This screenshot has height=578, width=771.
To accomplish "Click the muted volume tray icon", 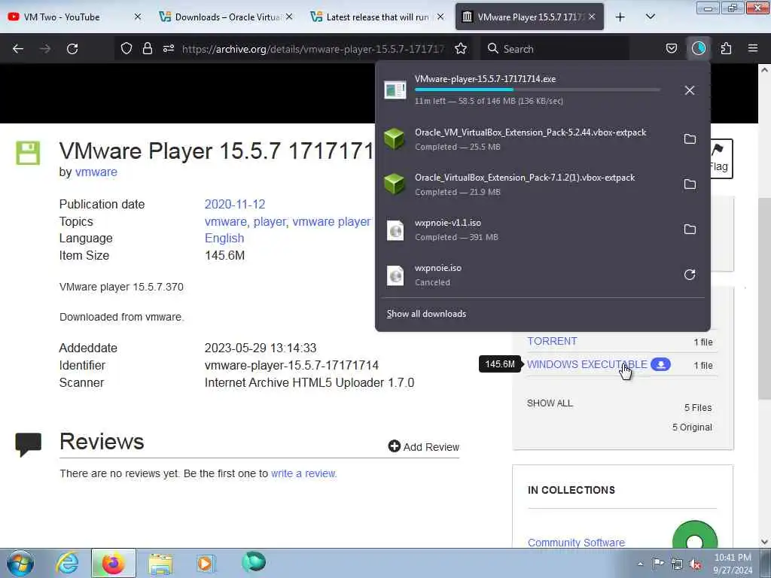I will (x=695, y=564).
